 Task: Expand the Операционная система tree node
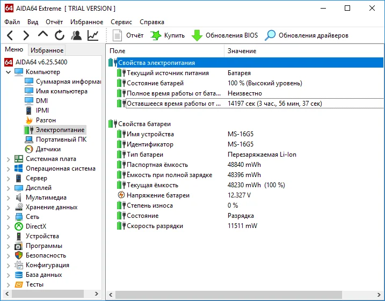tap(9, 169)
